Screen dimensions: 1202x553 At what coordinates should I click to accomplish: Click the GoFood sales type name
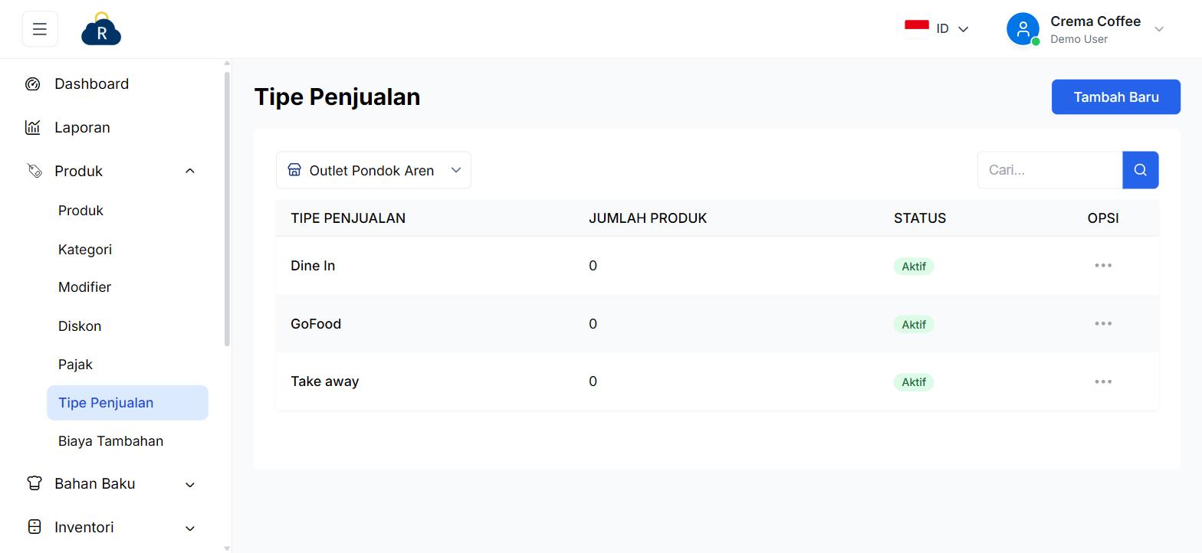pos(316,324)
